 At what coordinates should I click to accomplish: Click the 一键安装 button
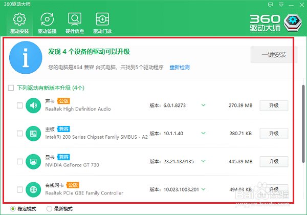(x=274, y=55)
